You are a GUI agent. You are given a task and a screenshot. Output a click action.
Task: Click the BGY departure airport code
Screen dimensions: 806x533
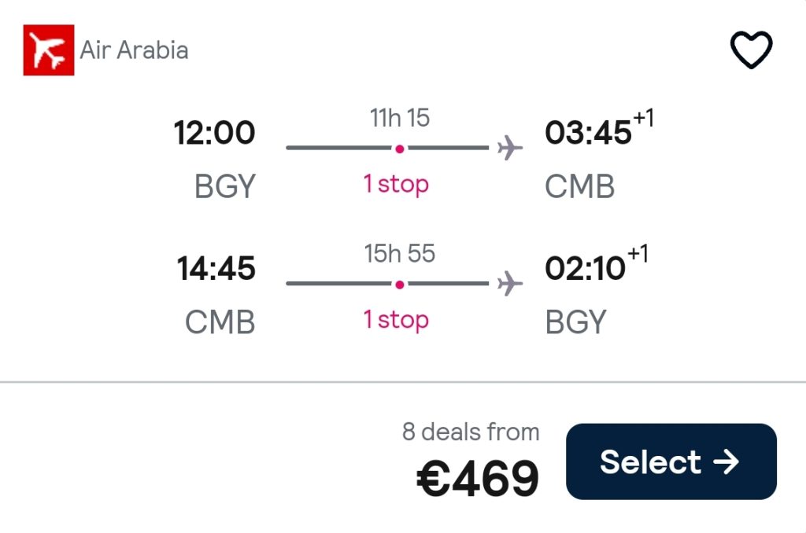[x=224, y=186]
